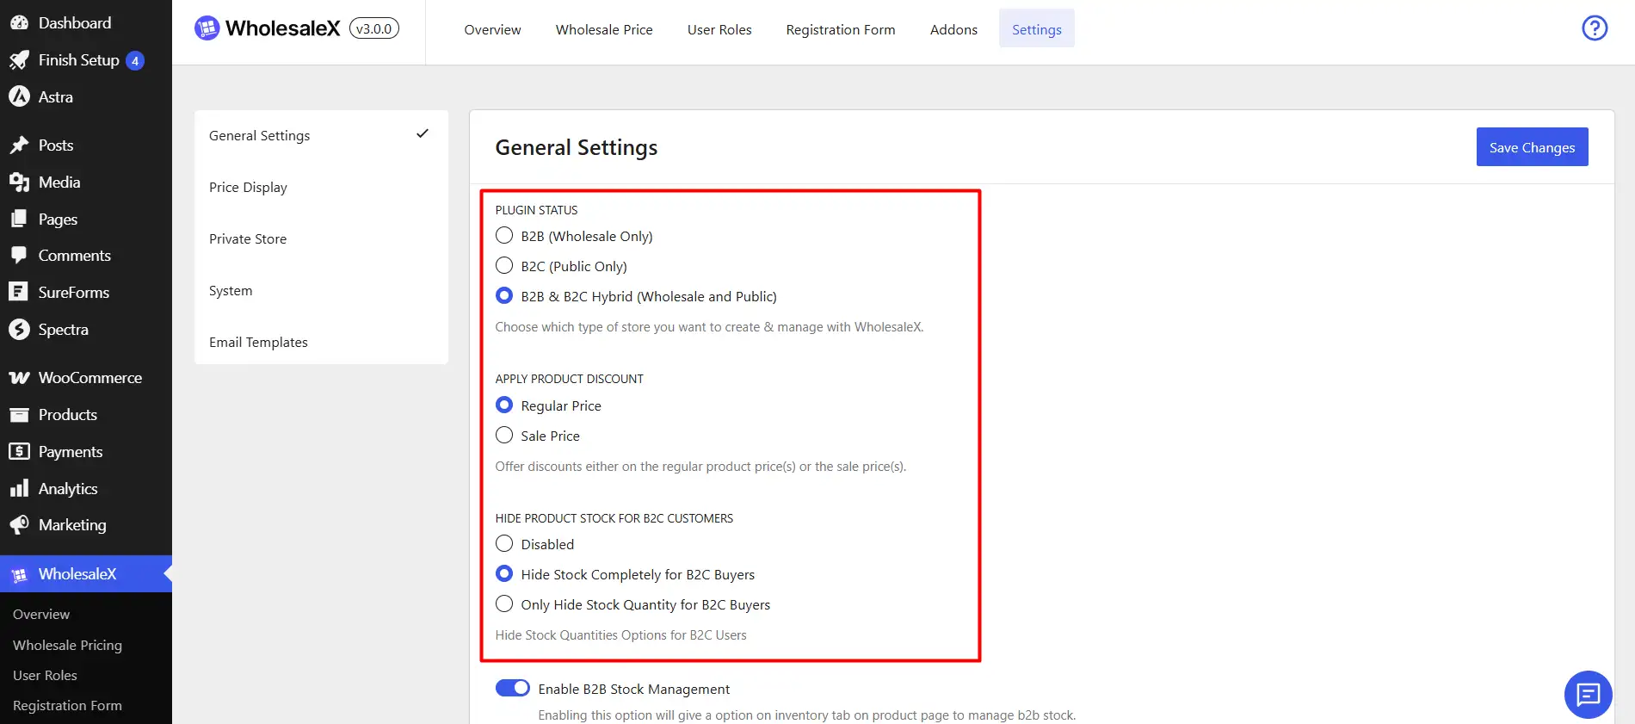
Task: Click the Finish Setup rocket icon
Action: (x=19, y=60)
